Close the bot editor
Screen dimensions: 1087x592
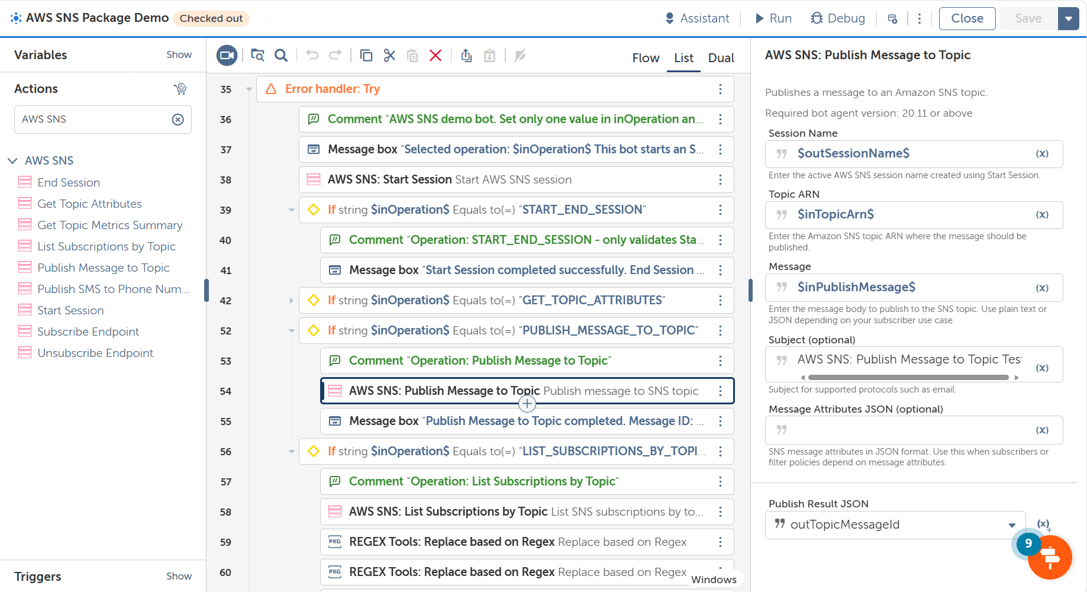[x=967, y=18]
